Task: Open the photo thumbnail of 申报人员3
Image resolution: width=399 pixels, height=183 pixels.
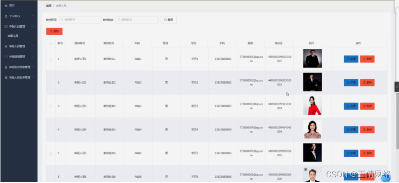Action: pyautogui.click(x=312, y=106)
